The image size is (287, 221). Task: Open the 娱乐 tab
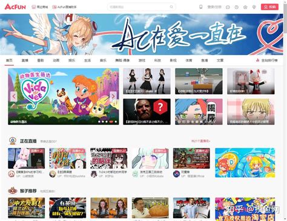pyautogui.click(x=71, y=60)
